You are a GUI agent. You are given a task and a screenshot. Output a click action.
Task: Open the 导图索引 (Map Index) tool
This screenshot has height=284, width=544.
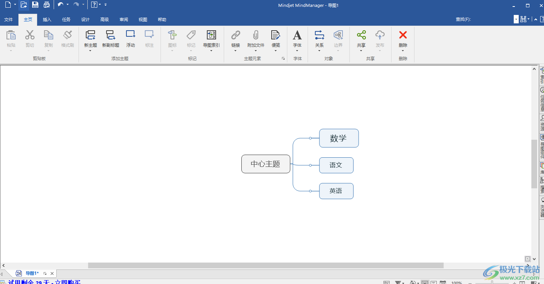pos(211,35)
